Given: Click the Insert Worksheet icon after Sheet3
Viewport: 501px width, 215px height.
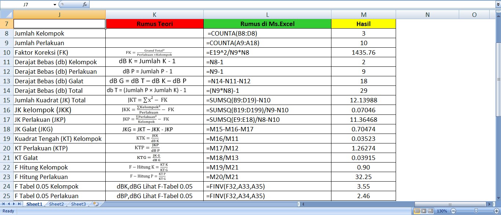Looking at the screenshot, I should (96, 204).
